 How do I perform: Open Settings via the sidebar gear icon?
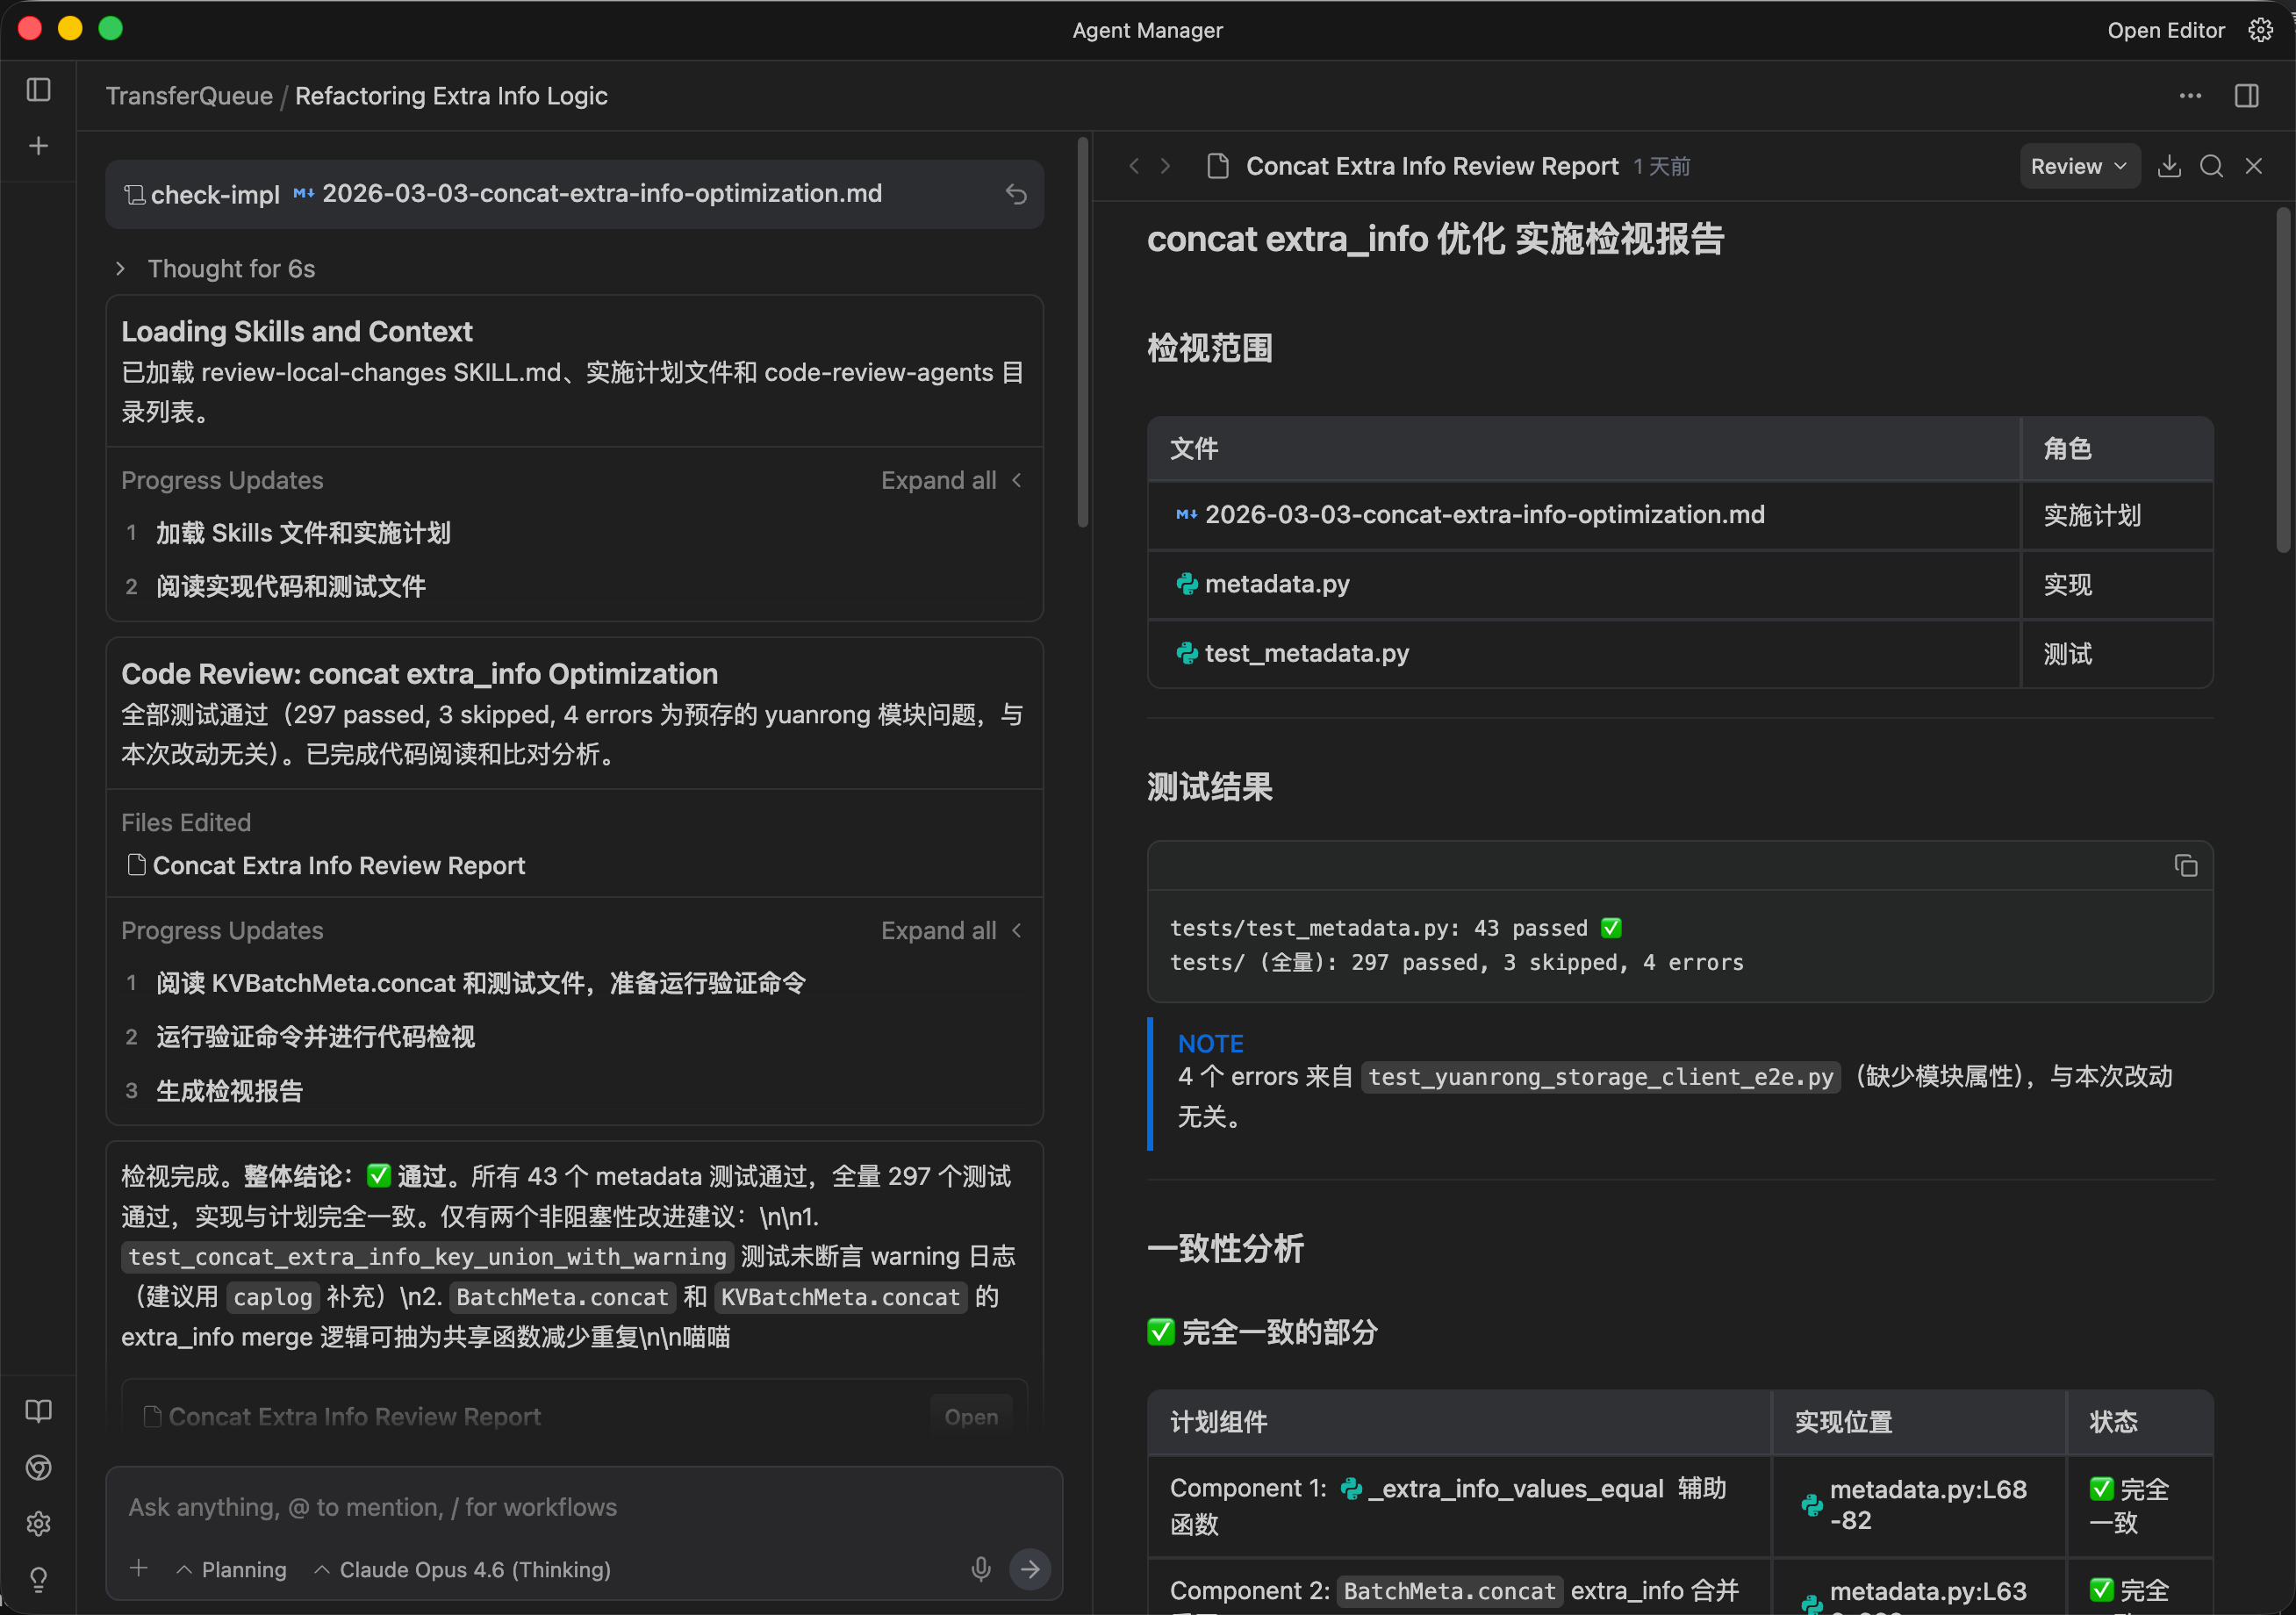click(x=38, y=1523)
